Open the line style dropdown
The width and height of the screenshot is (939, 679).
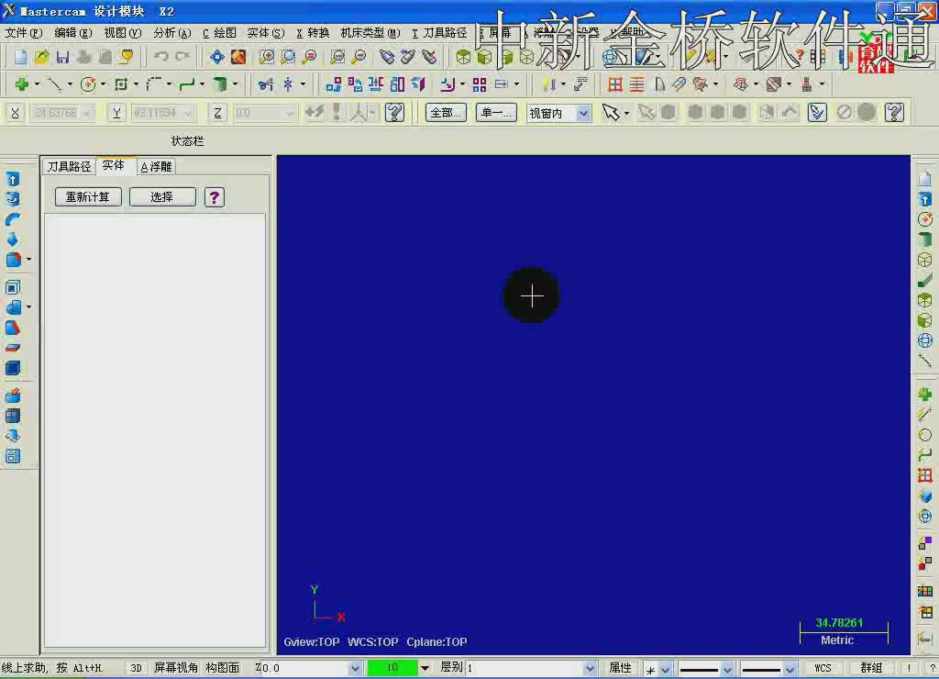coord(727,669)
